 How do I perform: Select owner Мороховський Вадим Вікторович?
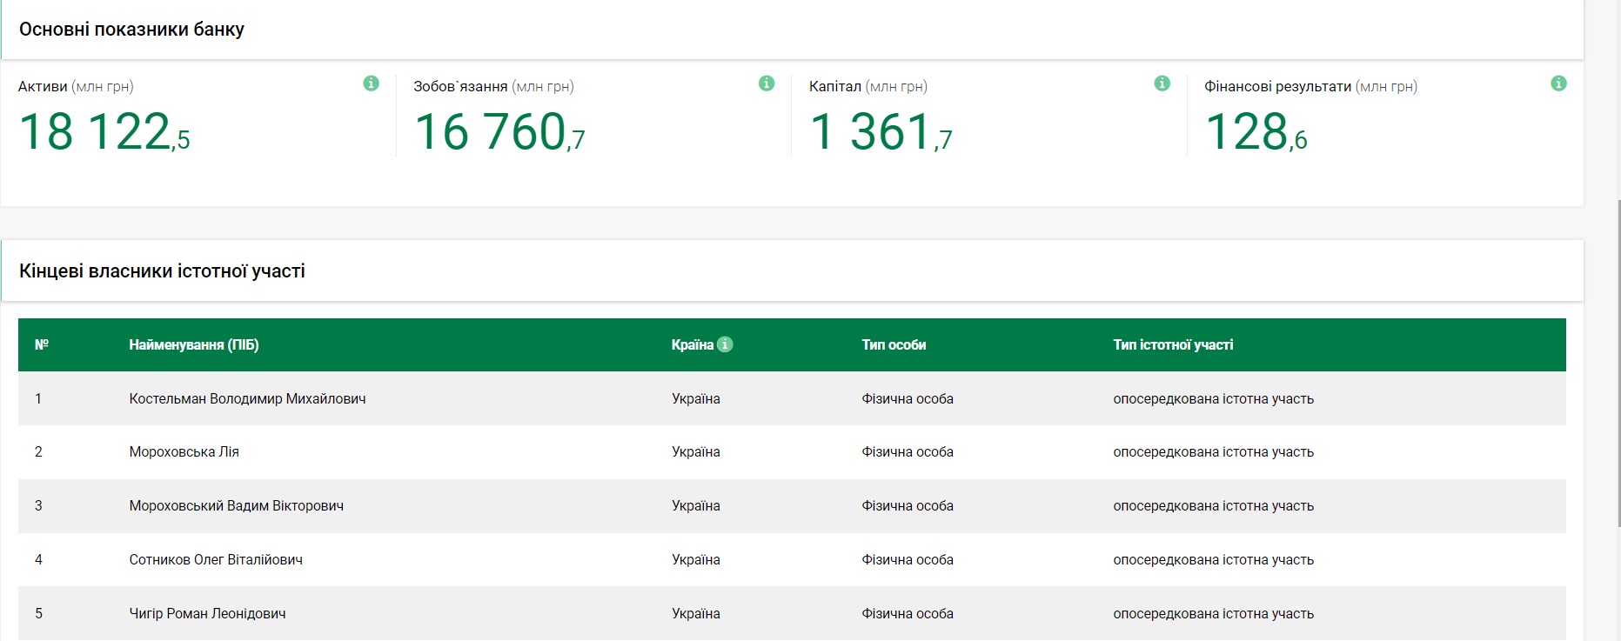click(x=236, y=506)
